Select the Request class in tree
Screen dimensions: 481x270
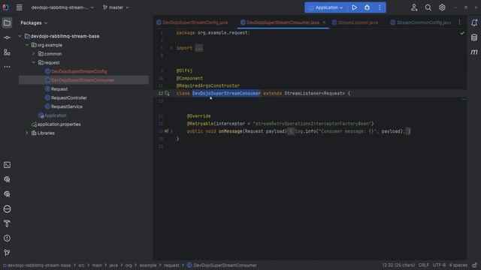(x=59, y=89)
